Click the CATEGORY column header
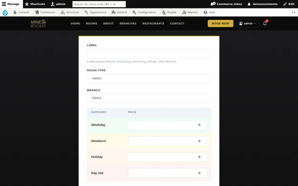298x186 pixels. tap(99, 112)
